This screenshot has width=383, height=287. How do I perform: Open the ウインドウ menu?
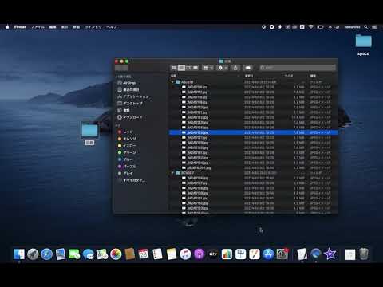click(x=93, y=27)
